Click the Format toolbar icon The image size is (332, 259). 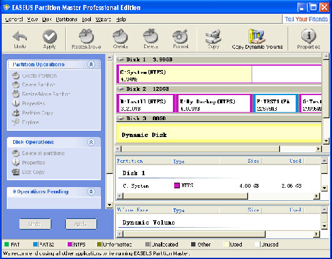pos(180,39)
